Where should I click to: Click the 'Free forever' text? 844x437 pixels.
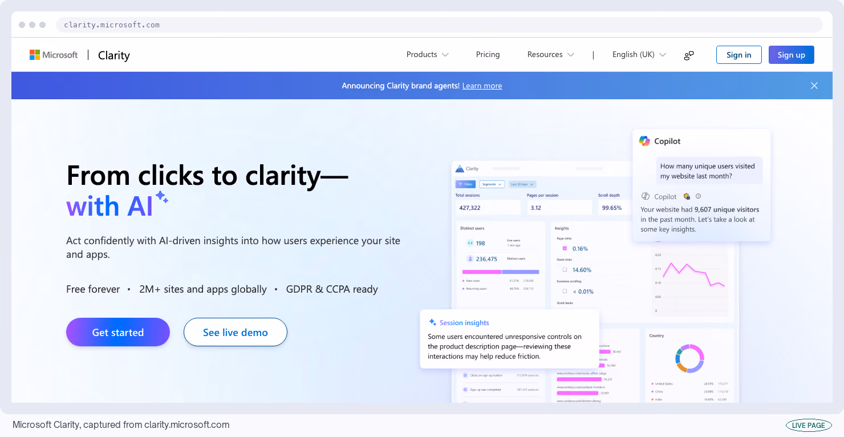click(93, 289)
